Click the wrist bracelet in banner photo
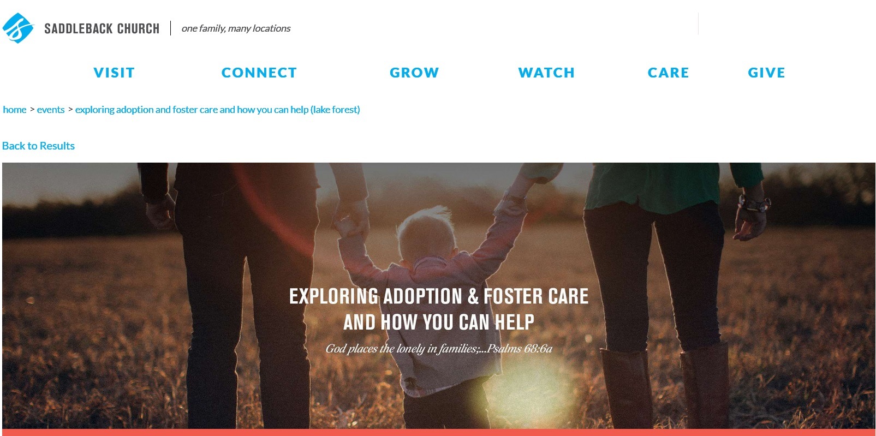 pyautogui.click(x=754, y=204)
